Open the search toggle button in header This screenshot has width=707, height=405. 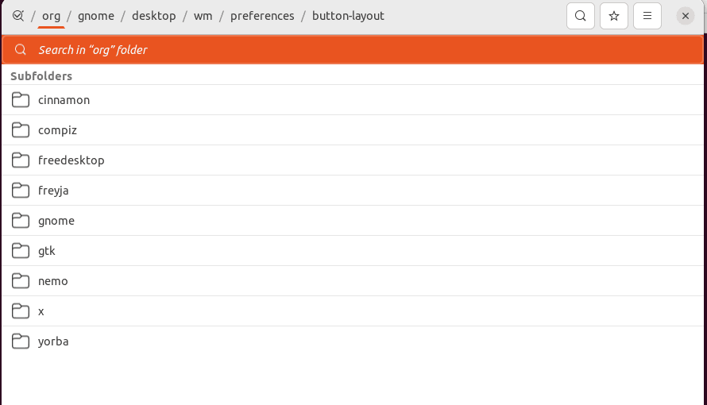point(581,16)
